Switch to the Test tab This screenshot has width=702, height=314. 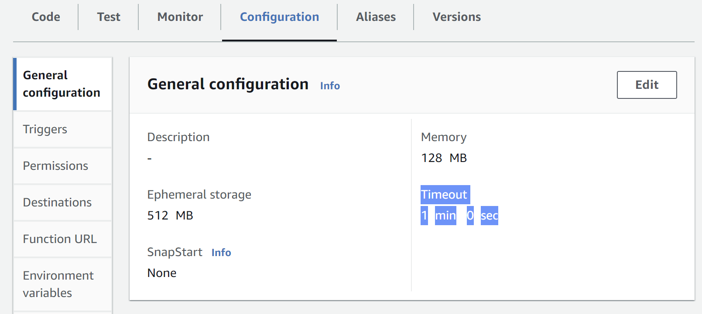(109, 17)
